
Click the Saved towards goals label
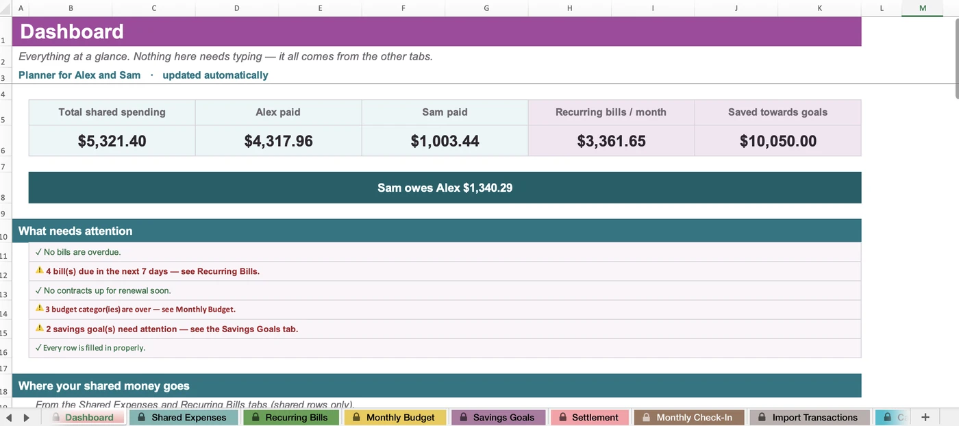click(777, 112)
